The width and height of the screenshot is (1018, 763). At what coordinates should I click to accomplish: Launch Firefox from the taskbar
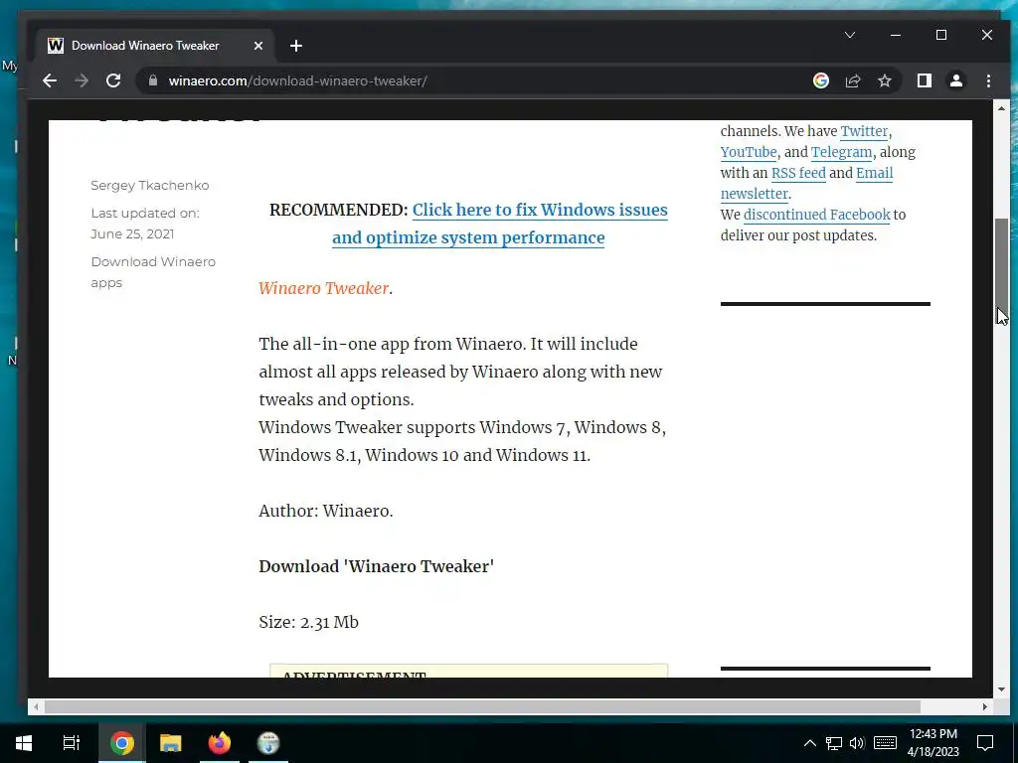coord(220,743)
